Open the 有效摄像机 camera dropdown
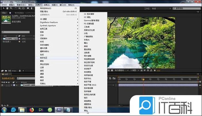The width and height of the screenshot is (202, 116). [x=121, y=70]
